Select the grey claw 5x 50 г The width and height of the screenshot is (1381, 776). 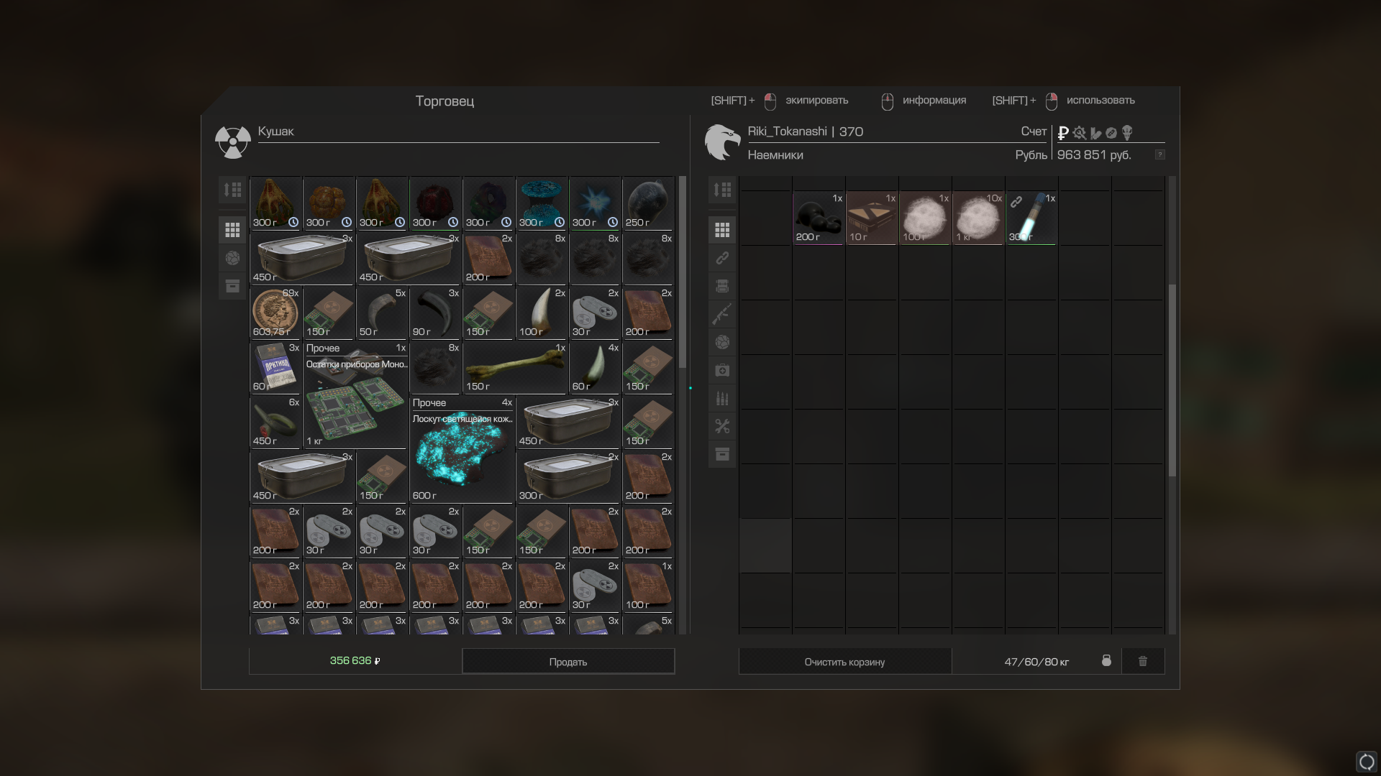(x=382, y=313)
